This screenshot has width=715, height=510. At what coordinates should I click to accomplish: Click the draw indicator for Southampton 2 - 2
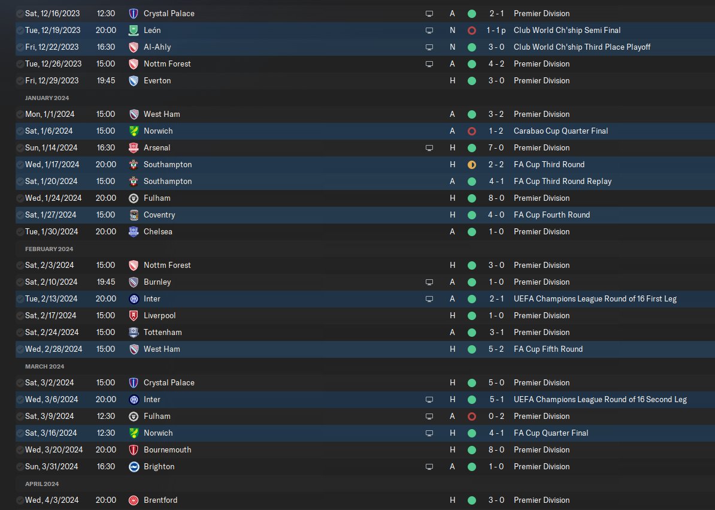[x=472, y=165]
